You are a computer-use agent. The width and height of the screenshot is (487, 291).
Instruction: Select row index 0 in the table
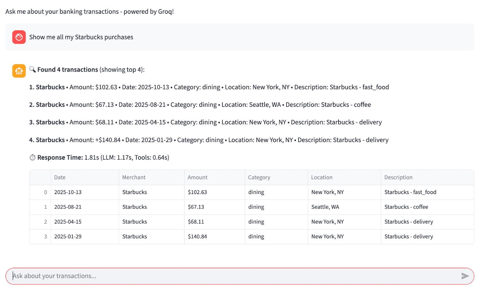[45, 192]
